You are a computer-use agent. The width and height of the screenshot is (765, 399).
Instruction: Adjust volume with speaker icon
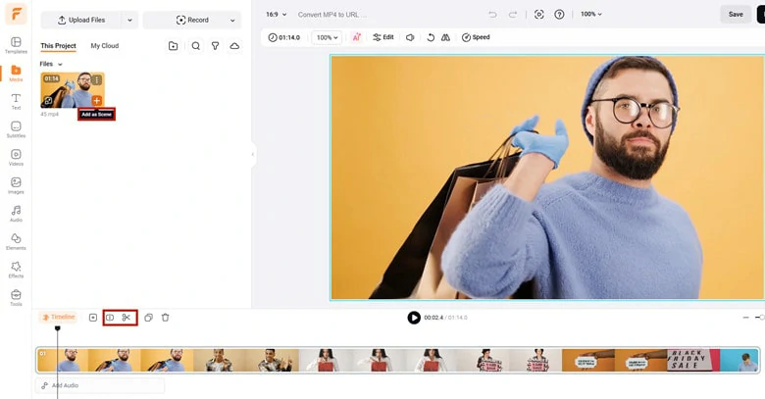tap(410, 37)
